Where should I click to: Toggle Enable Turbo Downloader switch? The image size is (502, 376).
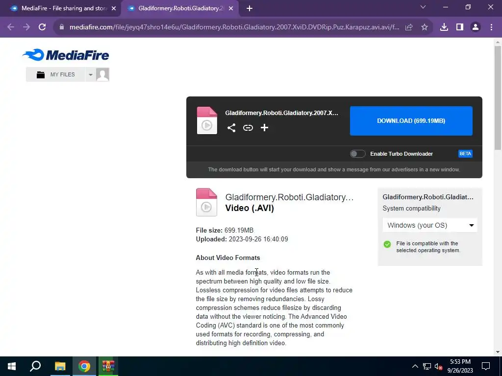[x=357, y=154]
